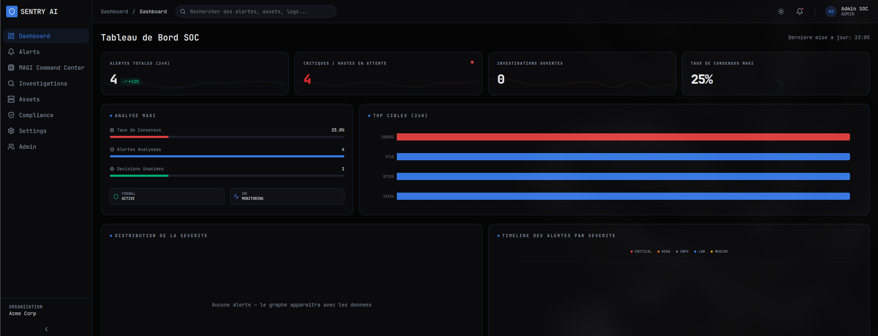Open the Admin SOC profile menu

tap(848, 11)
